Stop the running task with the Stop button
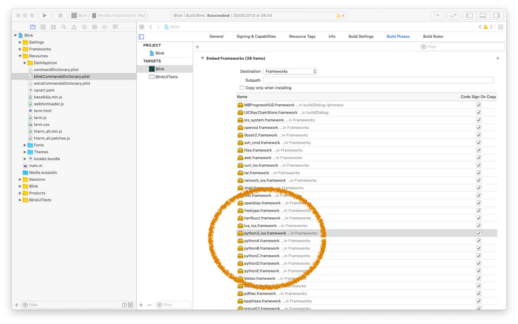The width and height of the screenshot is (518, 324). point(60,15)
